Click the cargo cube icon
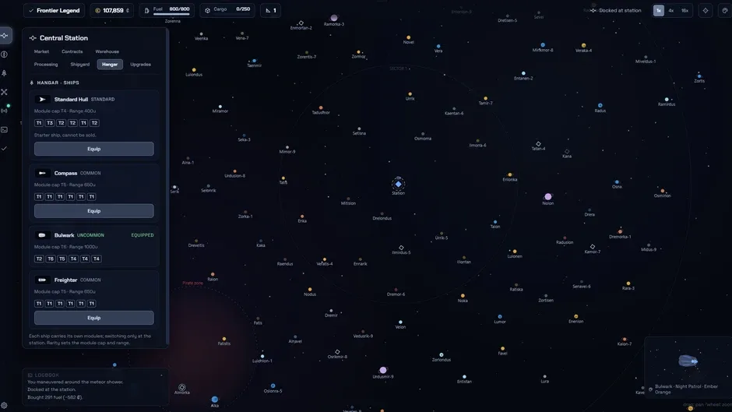The image size is (732, 412). pyautogui.click(x=208, y=10)
